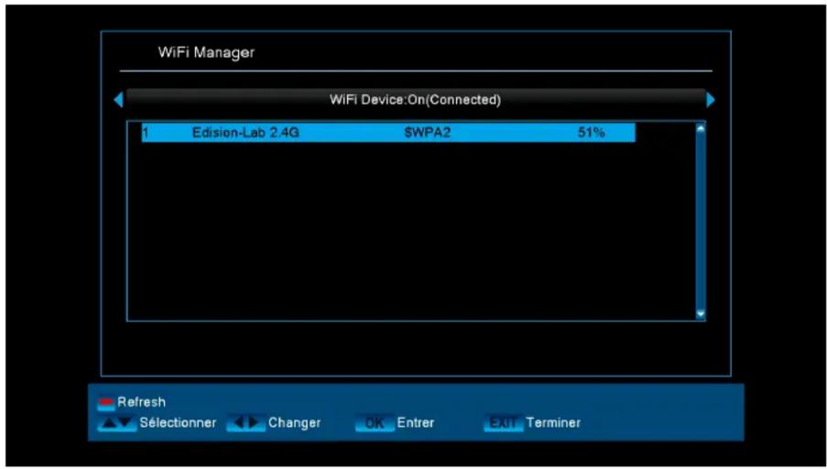Click the Entrer label
This screenshot has height=469, width=827.
[x=416, y=423]
